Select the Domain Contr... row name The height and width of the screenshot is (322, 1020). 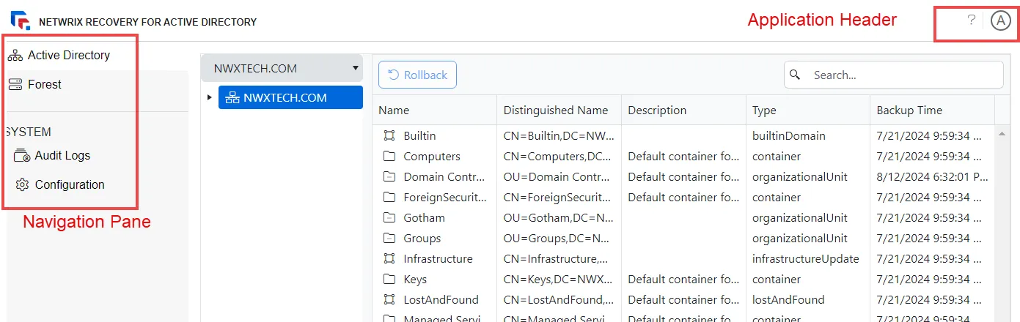(x=445, y=176)
